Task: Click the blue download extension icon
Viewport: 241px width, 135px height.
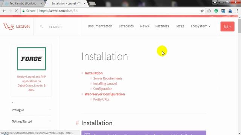Action: (x=230, y=11)
